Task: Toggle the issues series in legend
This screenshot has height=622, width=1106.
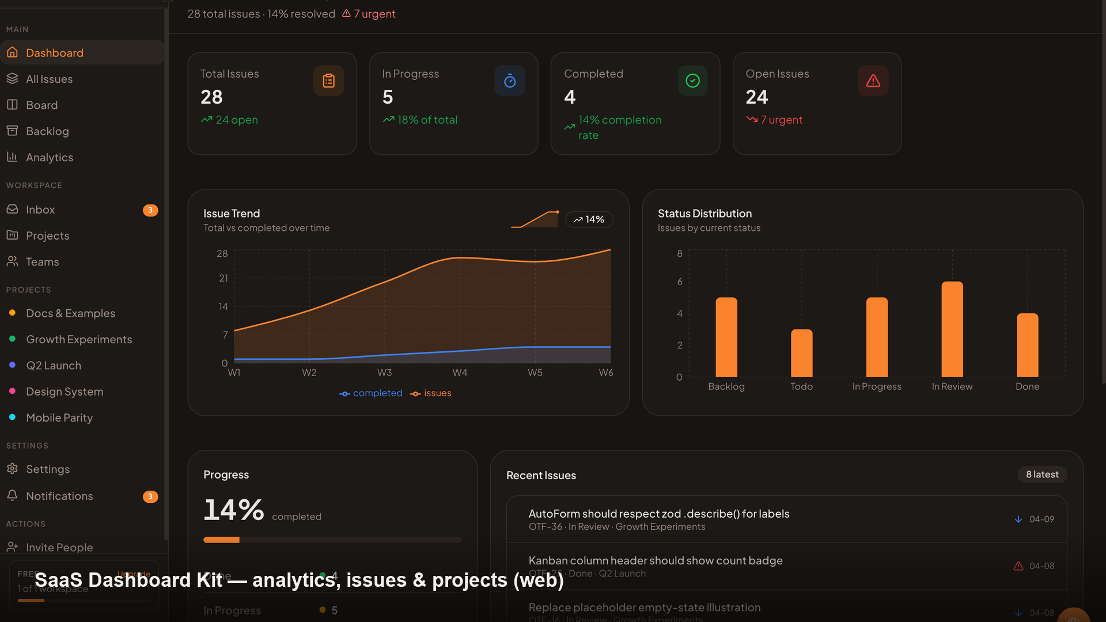Action: coord(431,393)
